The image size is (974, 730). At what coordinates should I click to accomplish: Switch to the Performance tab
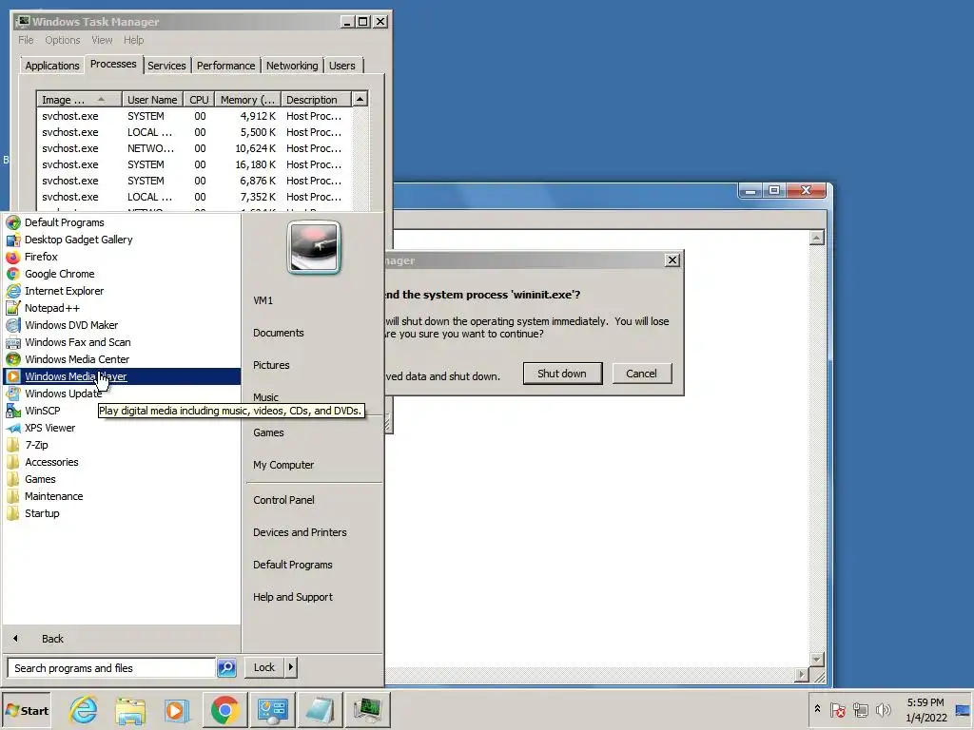point(226,66)
